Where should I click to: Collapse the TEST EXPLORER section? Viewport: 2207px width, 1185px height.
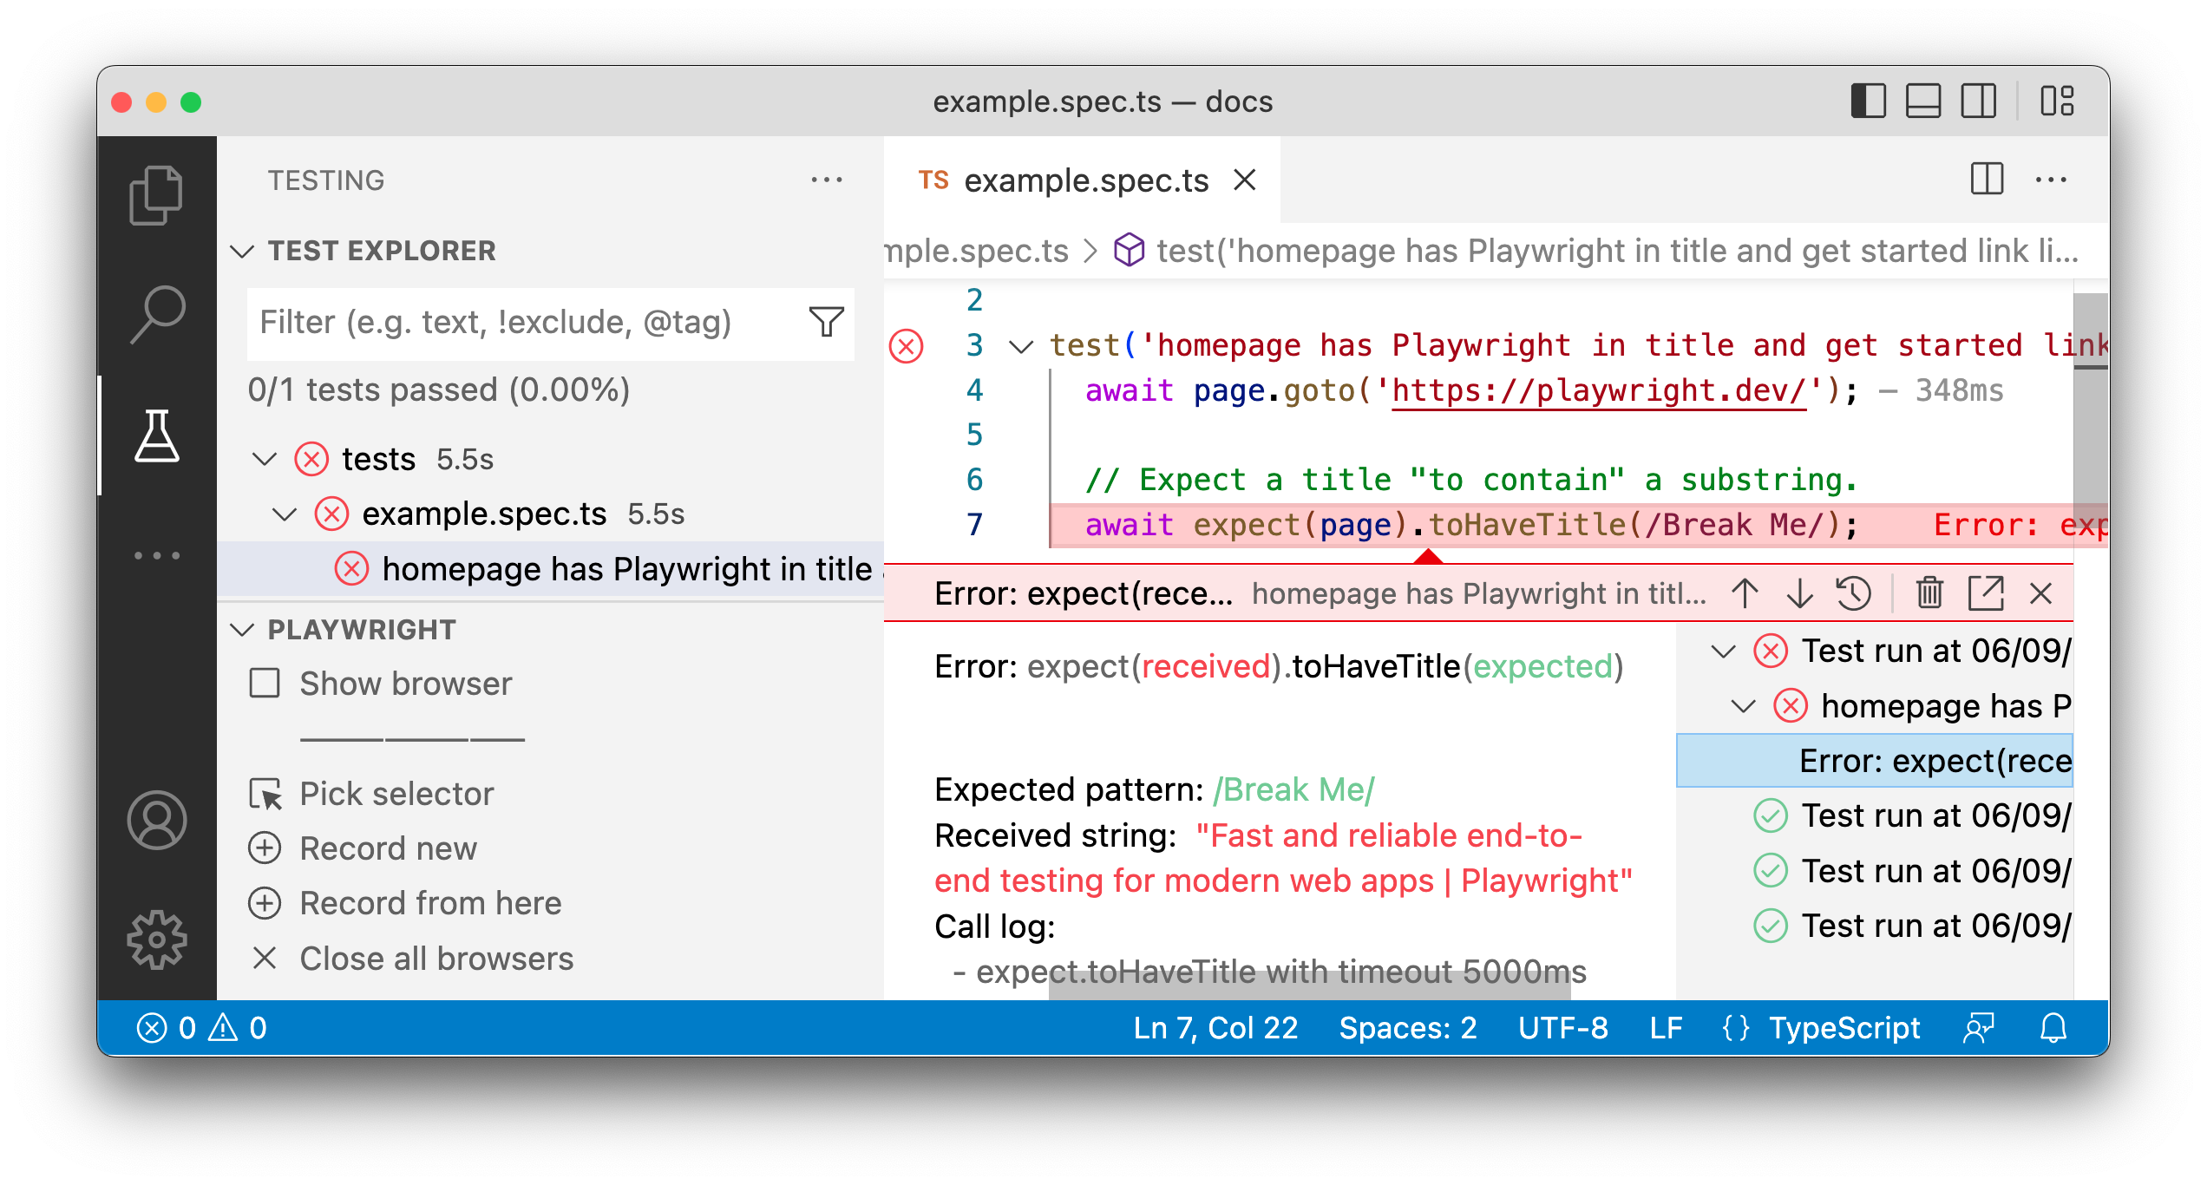coord(244,252)
